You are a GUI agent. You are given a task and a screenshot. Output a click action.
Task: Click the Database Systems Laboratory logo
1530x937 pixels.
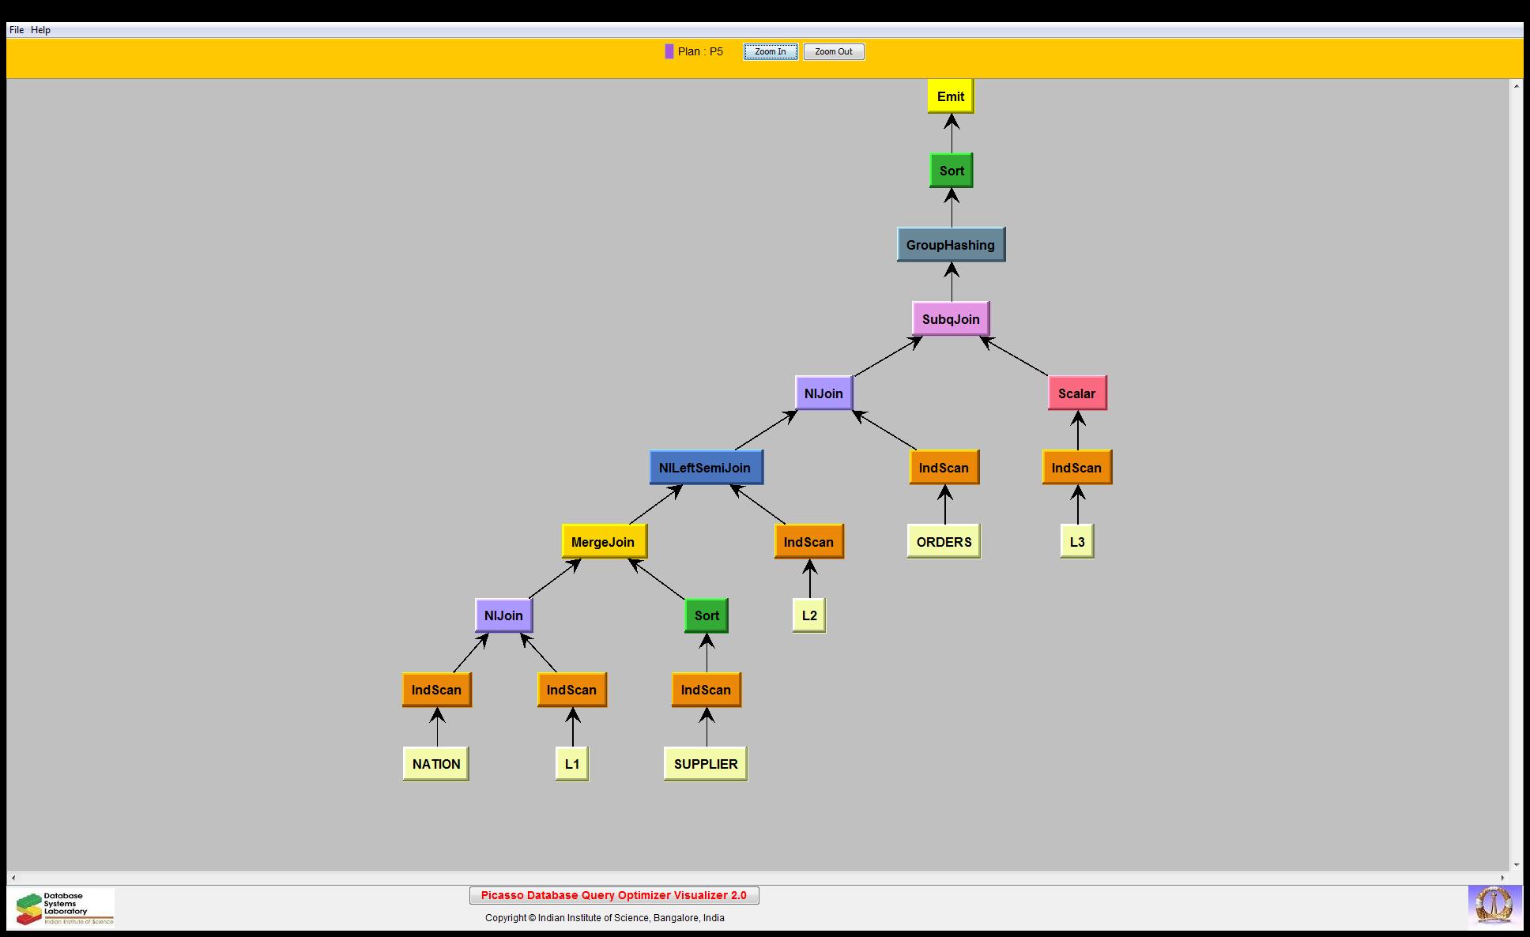click(62, 909)
